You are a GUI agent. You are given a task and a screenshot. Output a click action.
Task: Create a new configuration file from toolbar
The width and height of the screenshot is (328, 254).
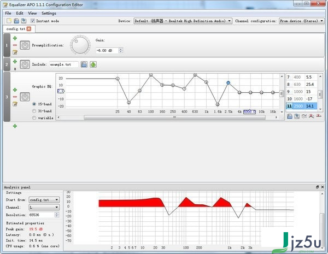click(x=9, y=21)
